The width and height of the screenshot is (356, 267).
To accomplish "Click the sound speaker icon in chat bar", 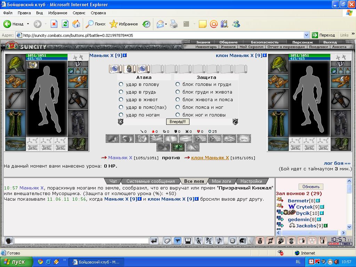I will pos(219,241).
